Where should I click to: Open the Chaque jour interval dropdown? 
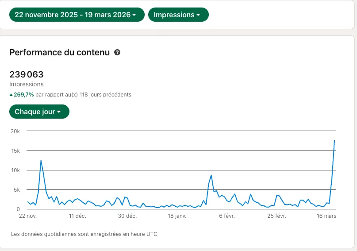click(39, 112)
